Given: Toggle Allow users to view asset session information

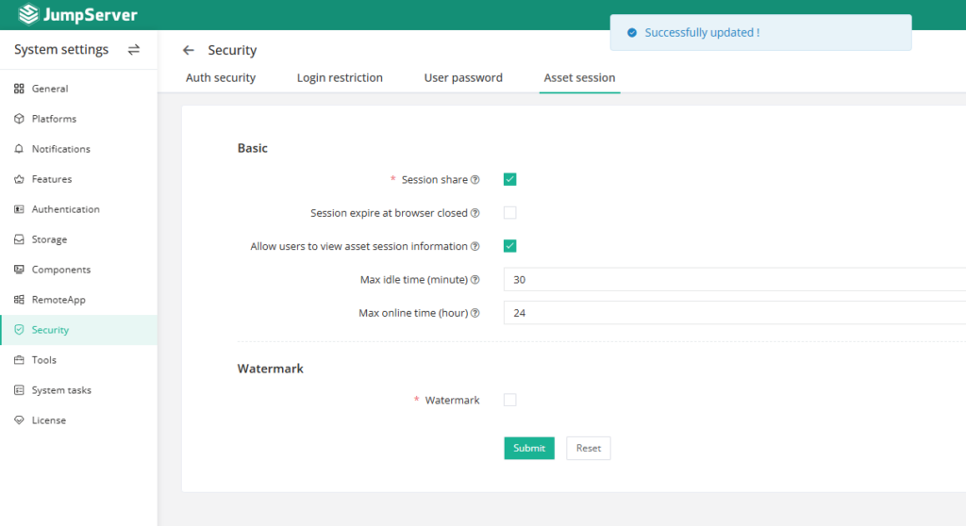Looking at the screenshot, I should pyautogui.click(x=510, y=246).
